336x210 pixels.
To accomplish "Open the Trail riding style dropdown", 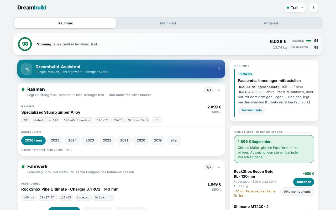I will coord(295,8).
